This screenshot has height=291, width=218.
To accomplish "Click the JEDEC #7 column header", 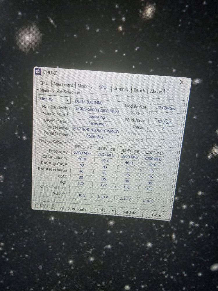I will 83,147.
